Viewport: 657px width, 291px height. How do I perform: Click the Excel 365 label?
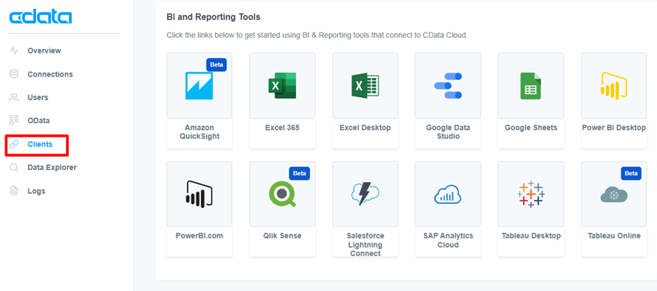283,128
